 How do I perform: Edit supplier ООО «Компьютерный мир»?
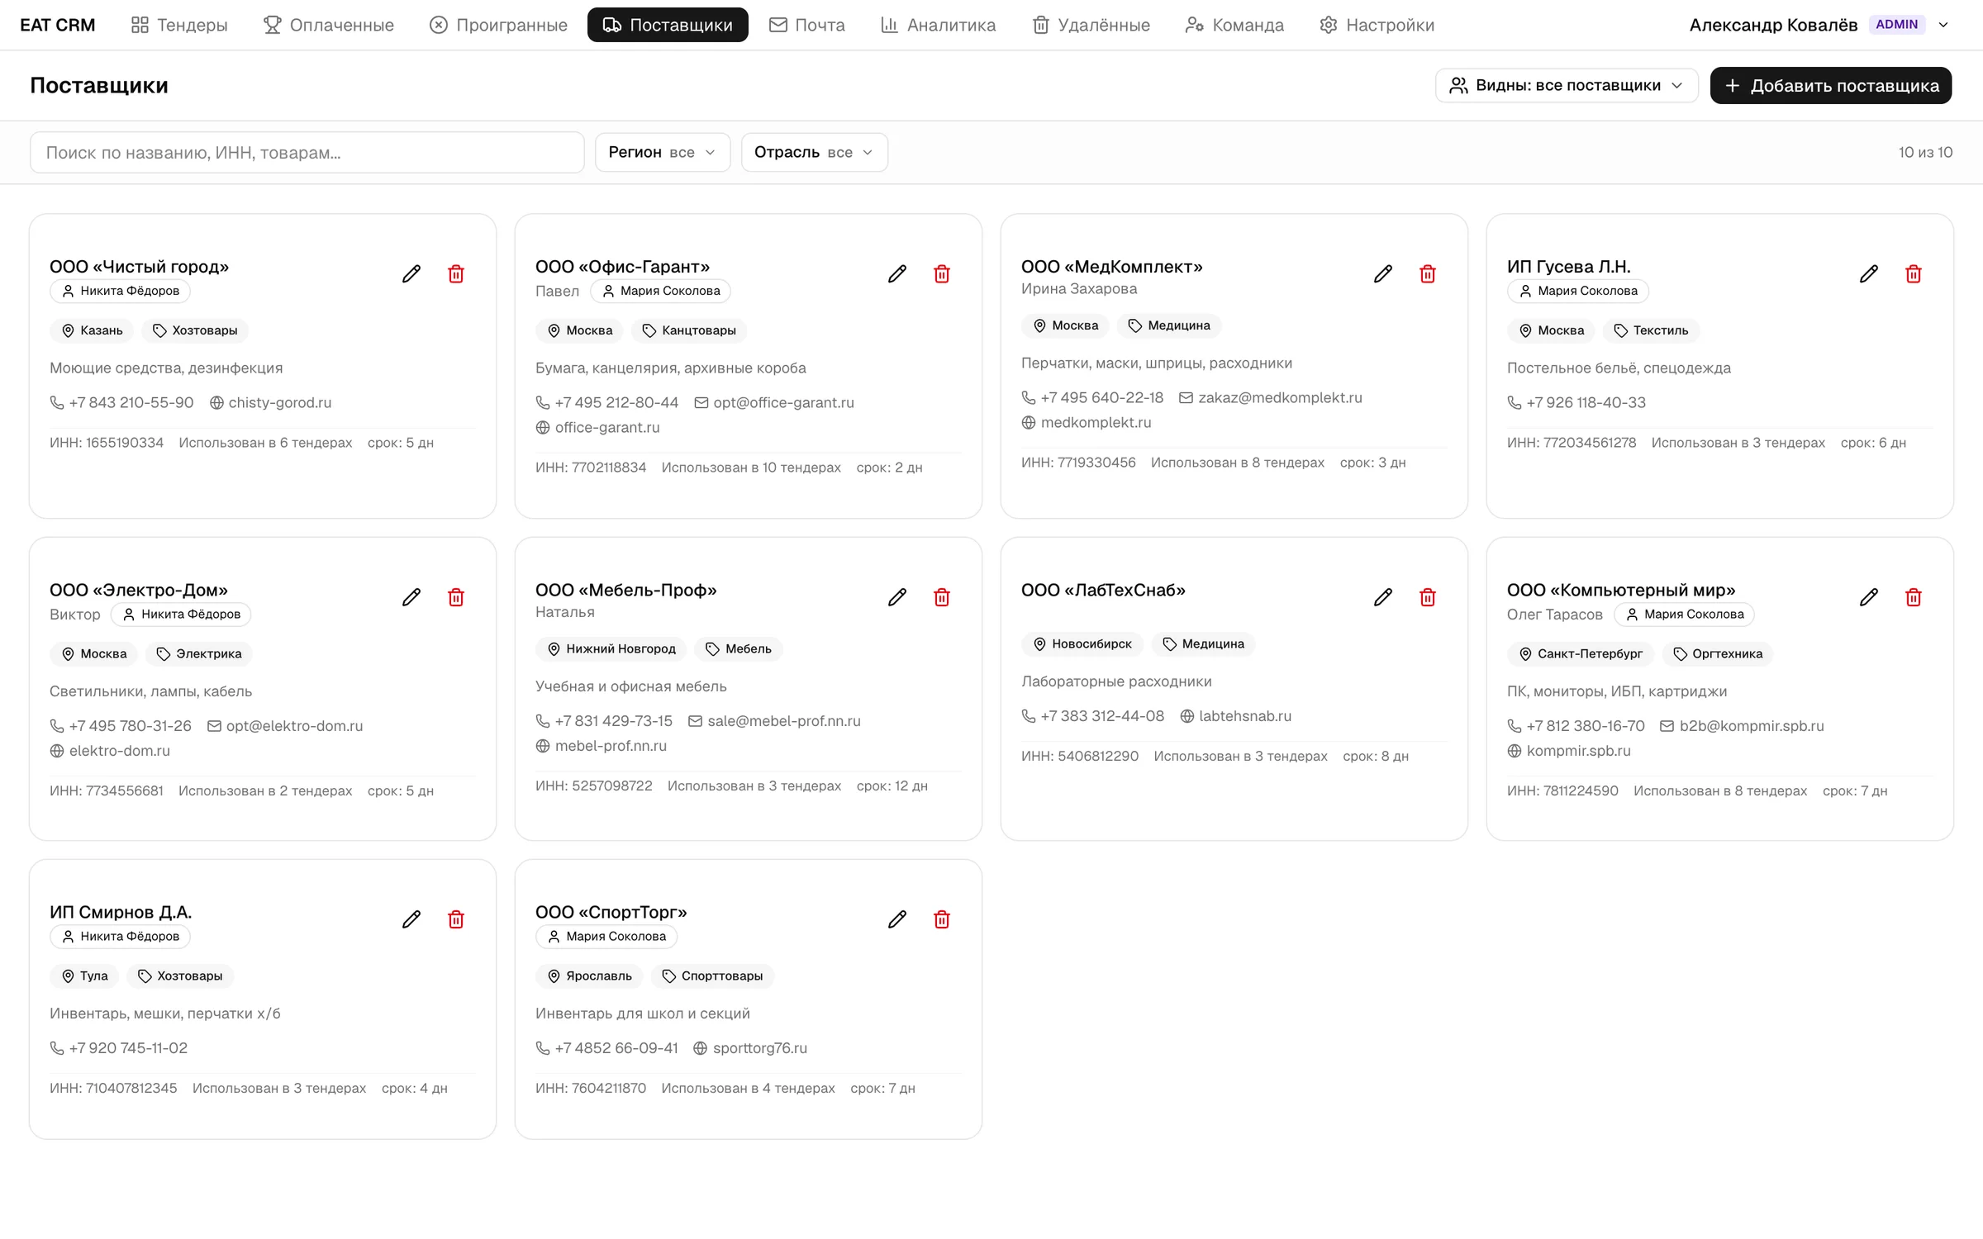pos(1869,597)
